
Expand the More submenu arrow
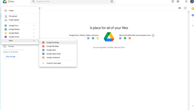click(x=34, y=40)
